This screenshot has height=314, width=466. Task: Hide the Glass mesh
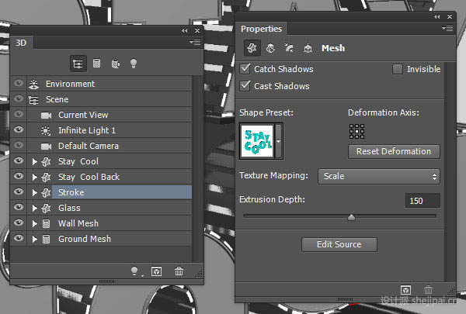[19, 207]
